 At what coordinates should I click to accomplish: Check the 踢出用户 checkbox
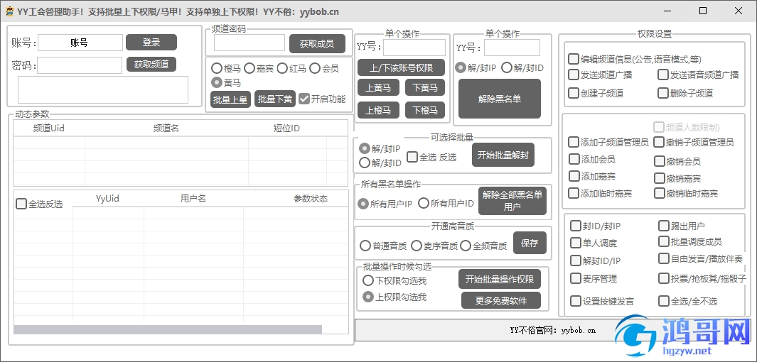(663, 226)
